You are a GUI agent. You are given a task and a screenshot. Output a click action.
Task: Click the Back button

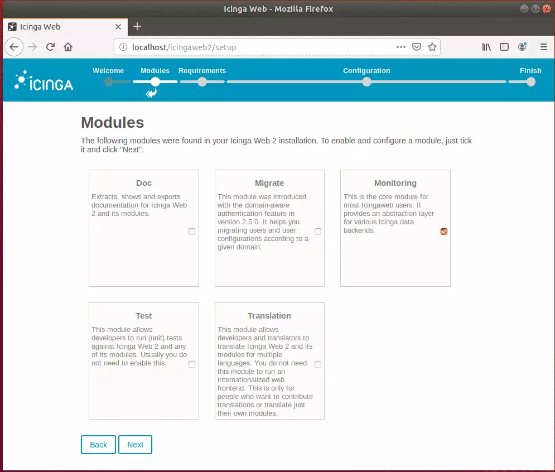(x=98, y=445)
